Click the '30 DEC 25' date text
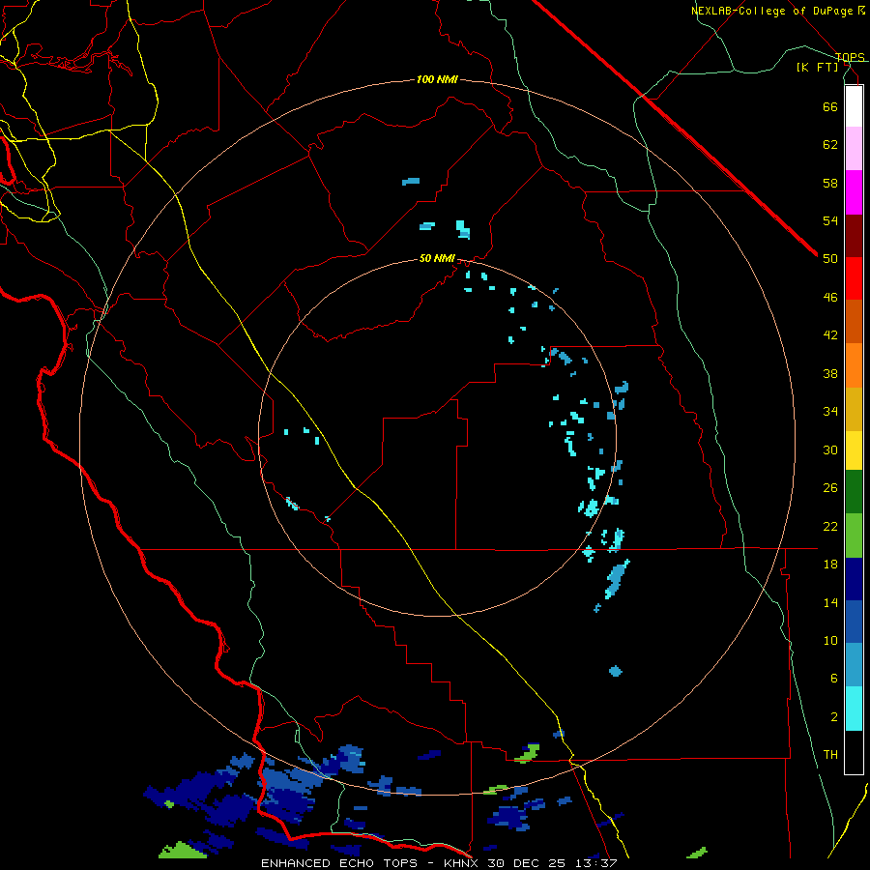 click(527, 863)
